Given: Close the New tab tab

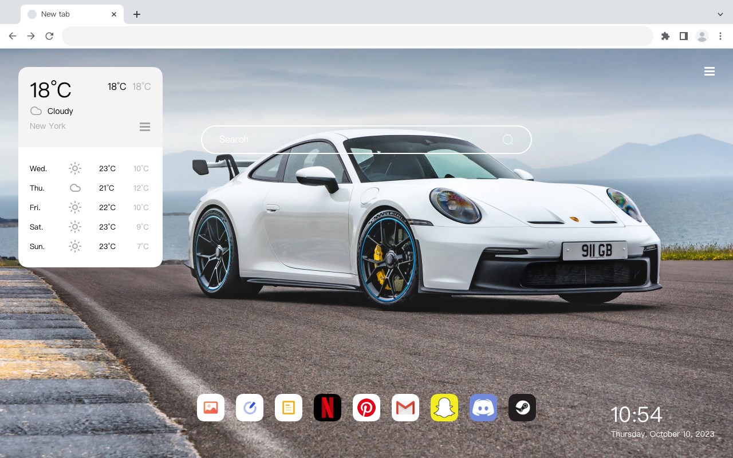Looking at the screenshot, I should pyautogui.click(x=115, y=14).
